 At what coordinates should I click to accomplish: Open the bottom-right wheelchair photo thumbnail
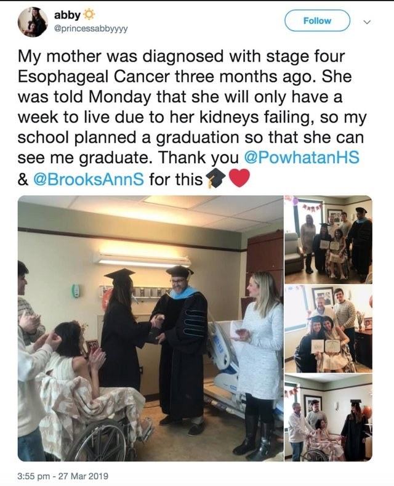point(328,418)
